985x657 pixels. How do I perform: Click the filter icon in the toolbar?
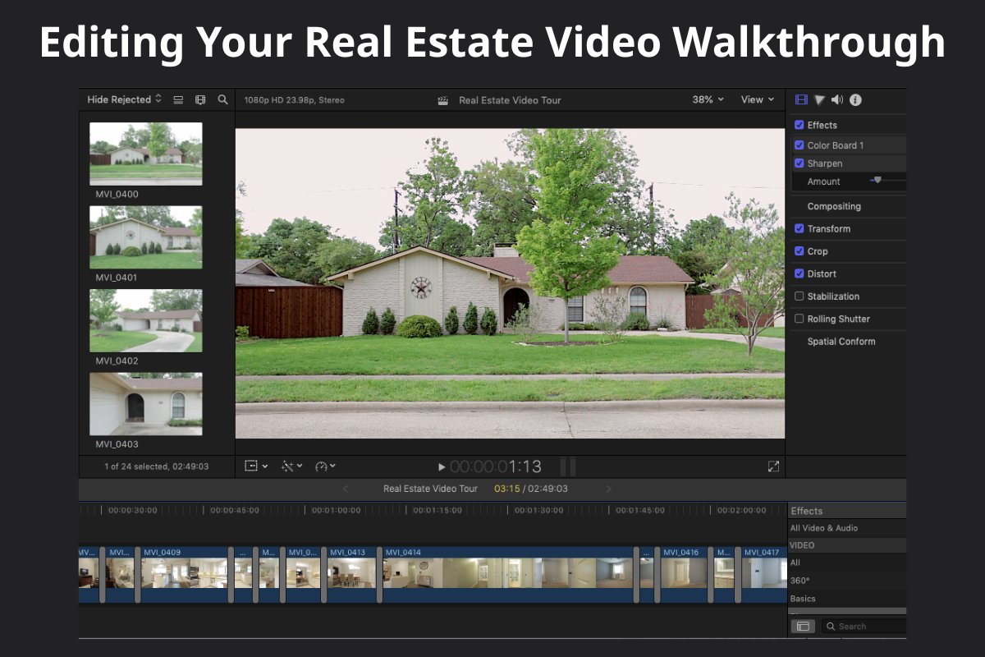click(x=818, y=99)
